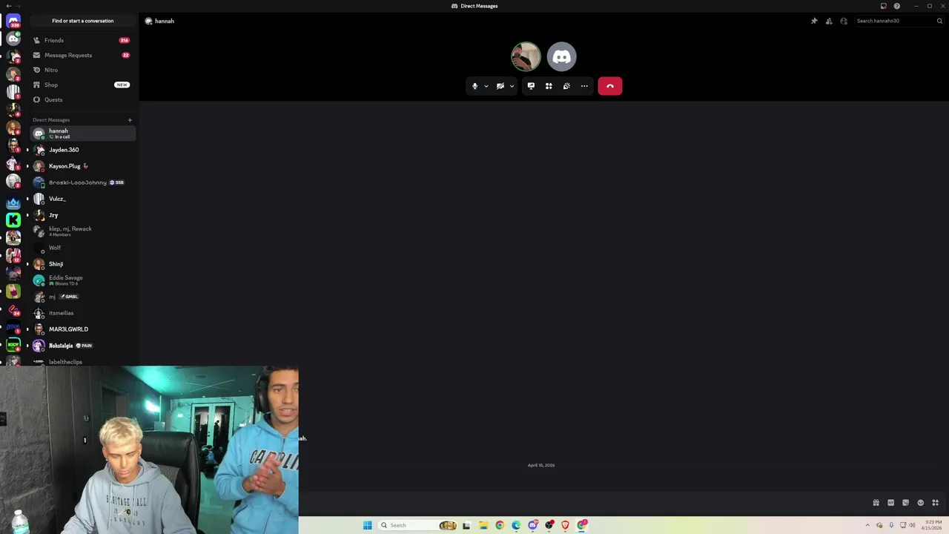949x534 pixels.
Task: Open the Activities launcher icon
Action: (549, 86)
